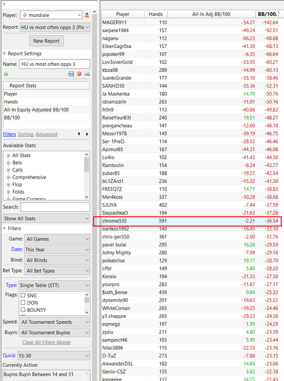Select the AlexanderDSL player row

190,364
